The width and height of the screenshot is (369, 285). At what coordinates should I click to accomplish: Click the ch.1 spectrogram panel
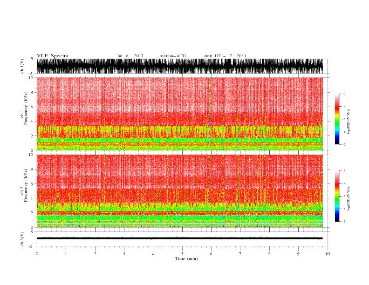click(179, 114)
